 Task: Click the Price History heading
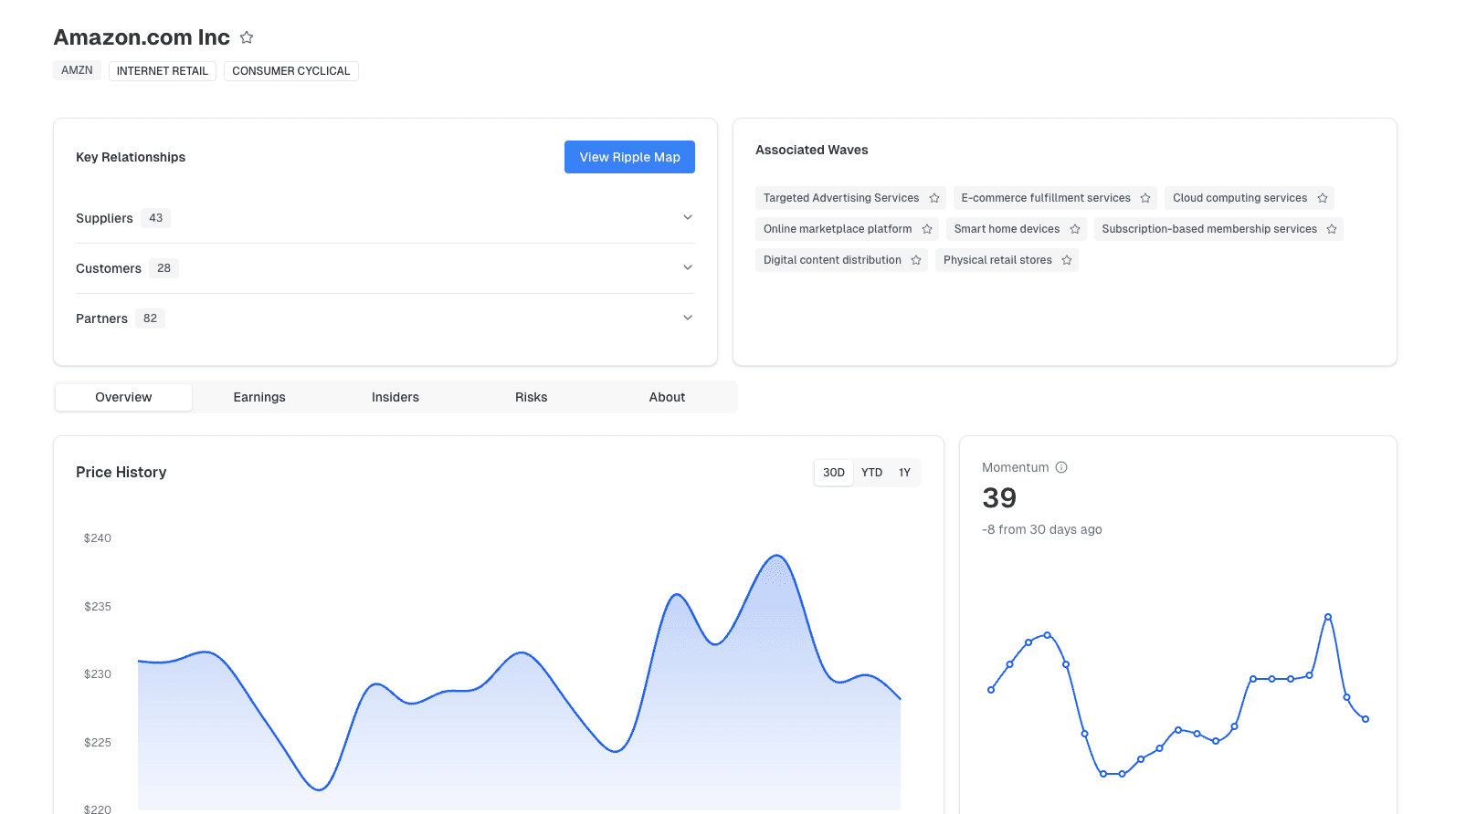click(x=121, y=472)
